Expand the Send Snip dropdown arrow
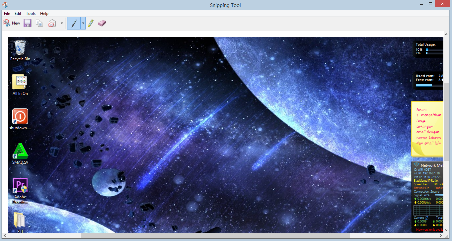 [x=62, y=23]
